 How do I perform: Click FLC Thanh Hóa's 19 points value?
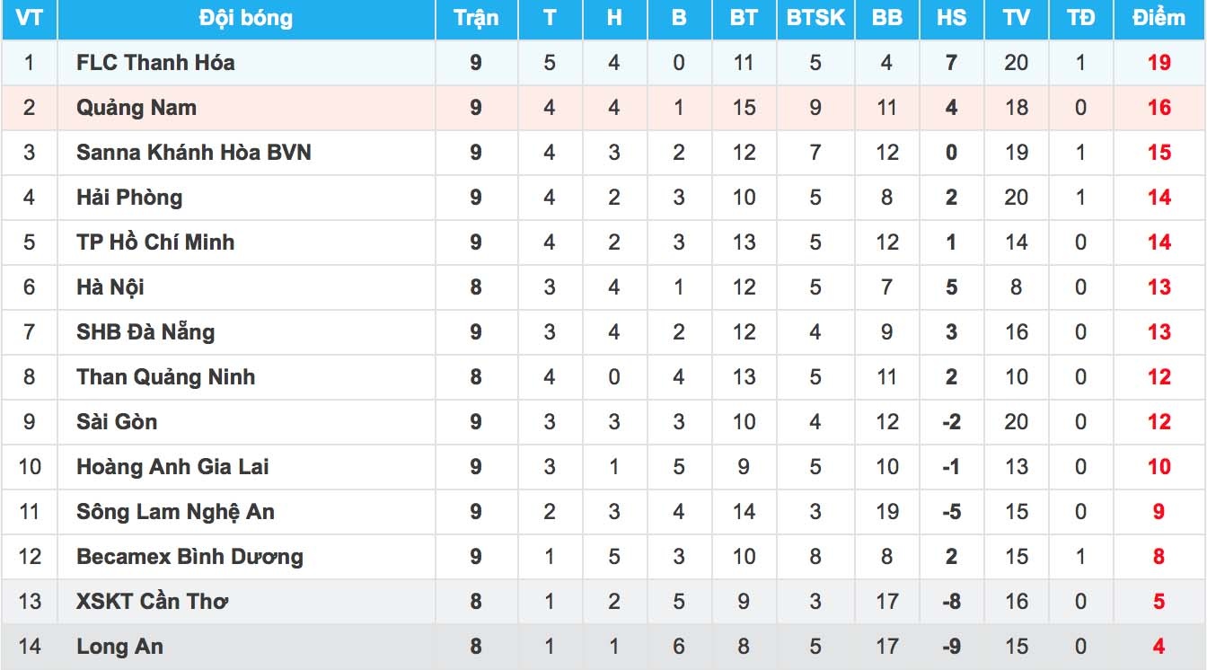(1159, 63)
